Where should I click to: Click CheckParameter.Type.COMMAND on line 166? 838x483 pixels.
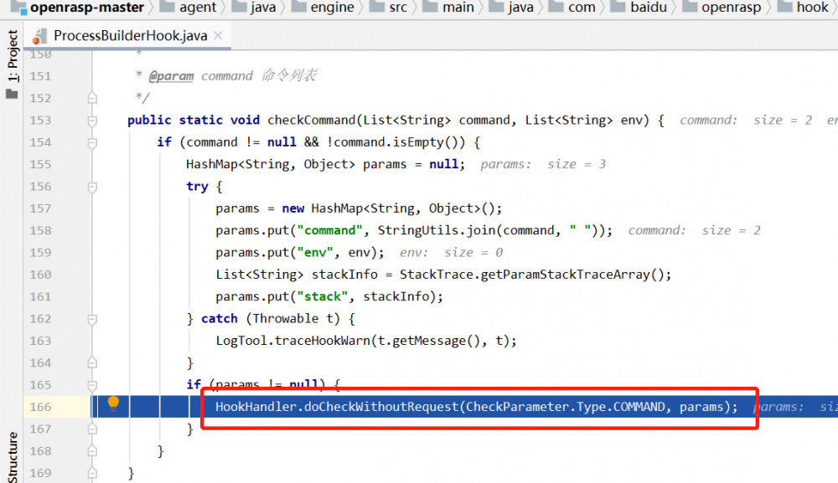click(x=565, y=407)
